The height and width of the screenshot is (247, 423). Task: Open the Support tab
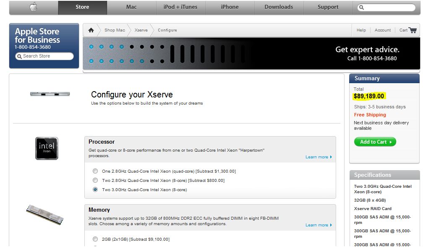[328, 7]
